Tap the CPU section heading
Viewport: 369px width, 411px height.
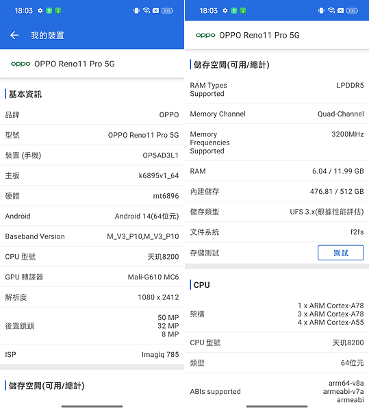[202, 285]
